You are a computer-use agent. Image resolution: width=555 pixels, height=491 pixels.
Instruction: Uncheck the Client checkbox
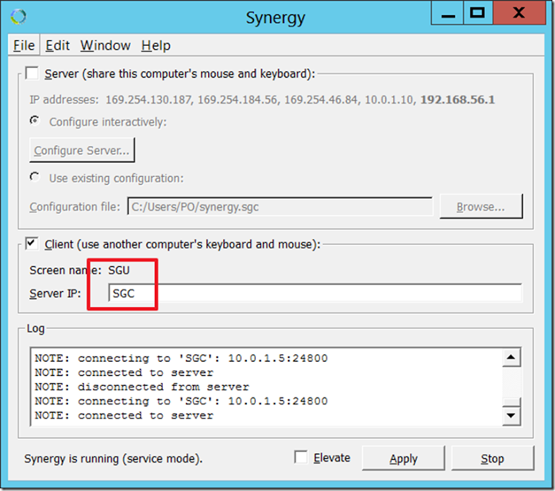coord(33,243)
